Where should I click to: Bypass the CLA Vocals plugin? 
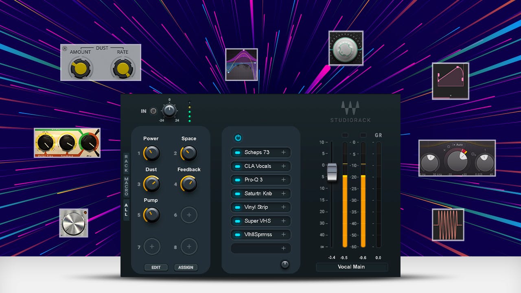(x=236, y=166)
